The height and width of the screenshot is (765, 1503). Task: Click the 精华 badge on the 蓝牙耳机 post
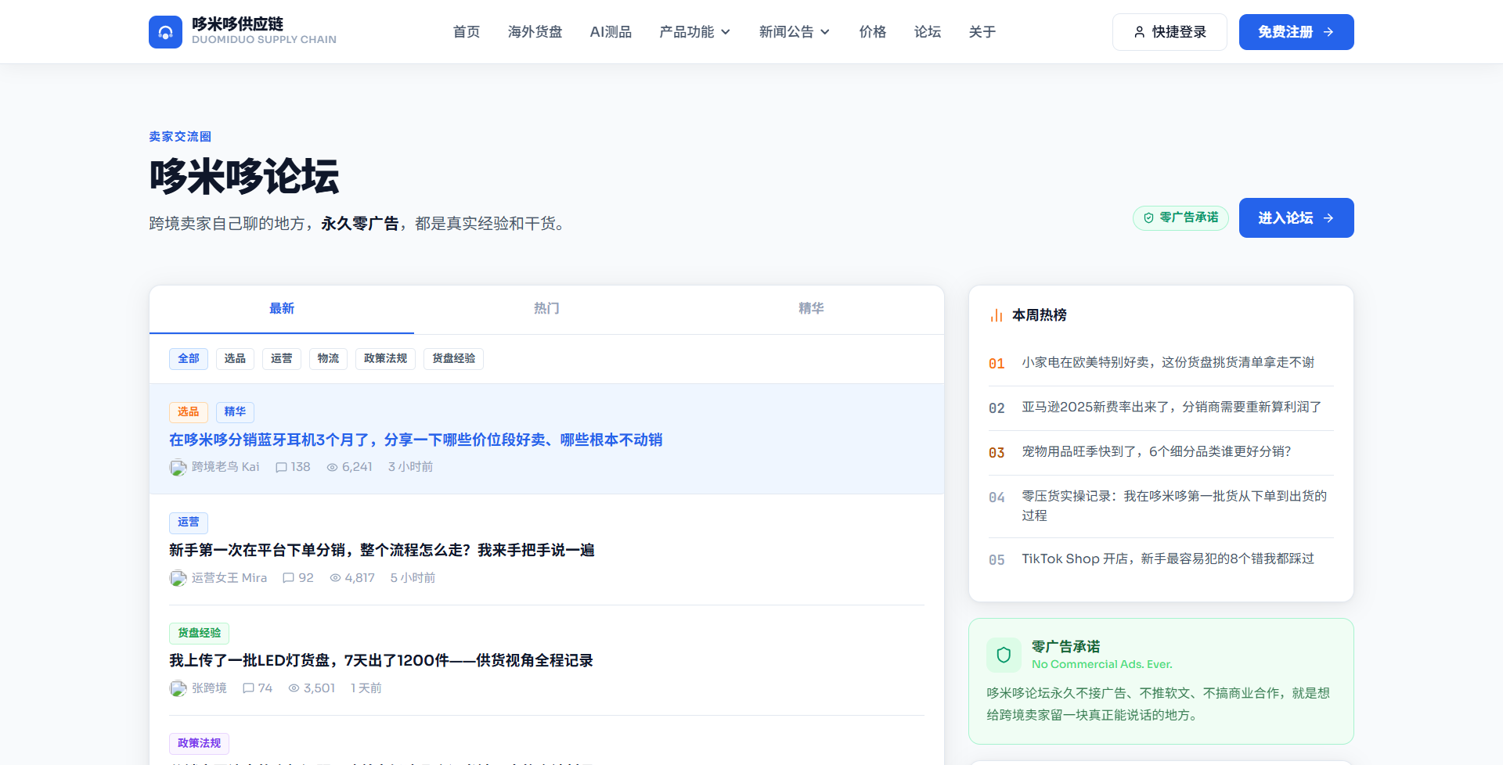235,412
